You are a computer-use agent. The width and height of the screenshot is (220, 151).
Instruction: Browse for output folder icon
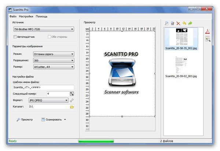[x=72, y=107]
